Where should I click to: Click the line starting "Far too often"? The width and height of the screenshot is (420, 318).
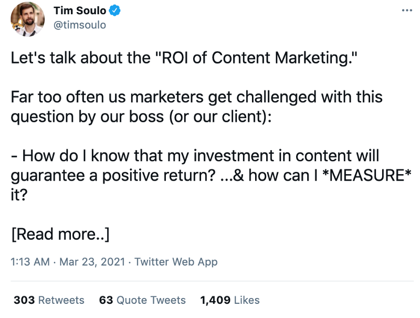[196, 97]
